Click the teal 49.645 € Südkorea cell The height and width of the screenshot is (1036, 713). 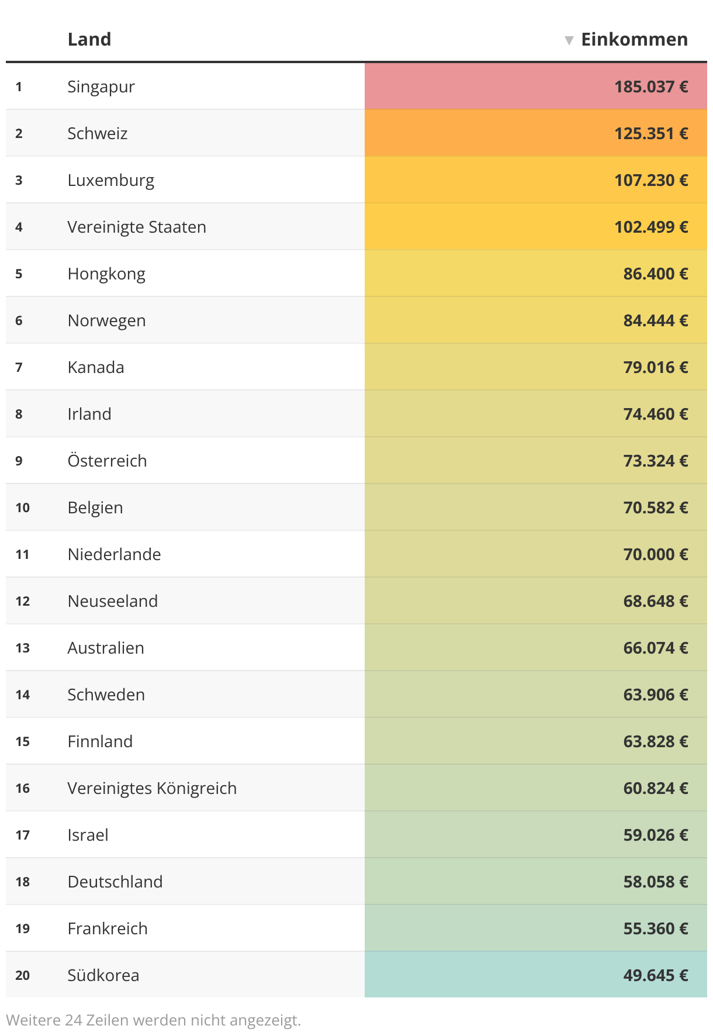(536, 975)
